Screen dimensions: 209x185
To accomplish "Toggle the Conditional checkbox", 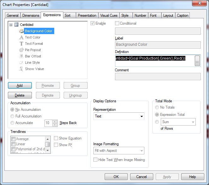I will coord(117,23).
